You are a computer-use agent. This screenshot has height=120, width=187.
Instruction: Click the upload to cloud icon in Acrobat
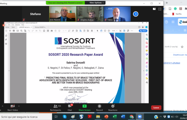click(x=10, y=31)
